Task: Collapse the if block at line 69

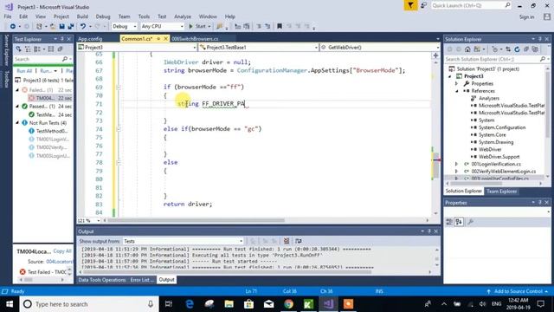Action: click(x=119, y=87)
